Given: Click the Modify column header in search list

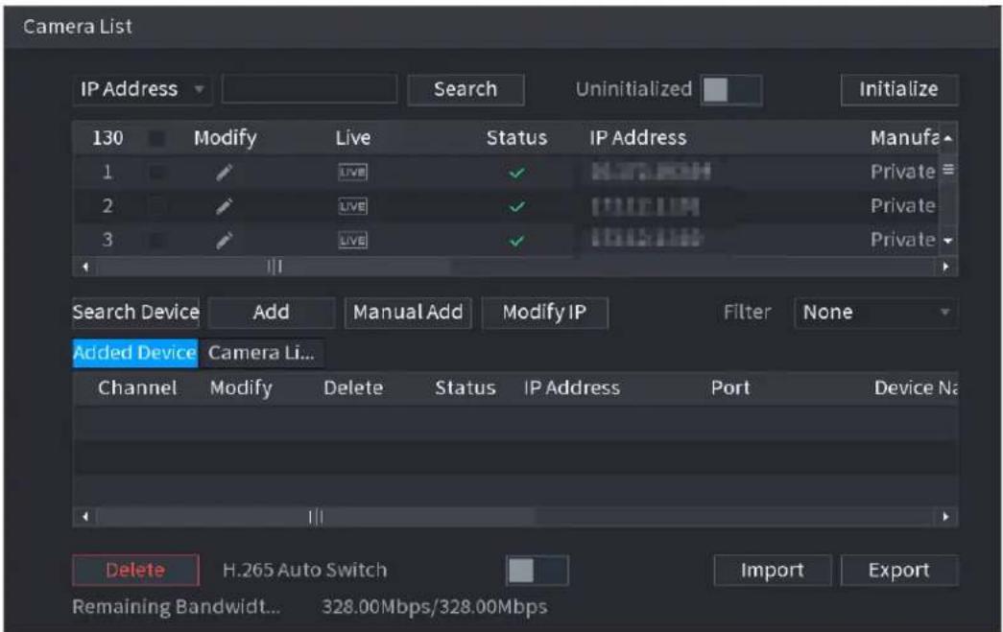Looking at the screenshot, I should [226, 138].
